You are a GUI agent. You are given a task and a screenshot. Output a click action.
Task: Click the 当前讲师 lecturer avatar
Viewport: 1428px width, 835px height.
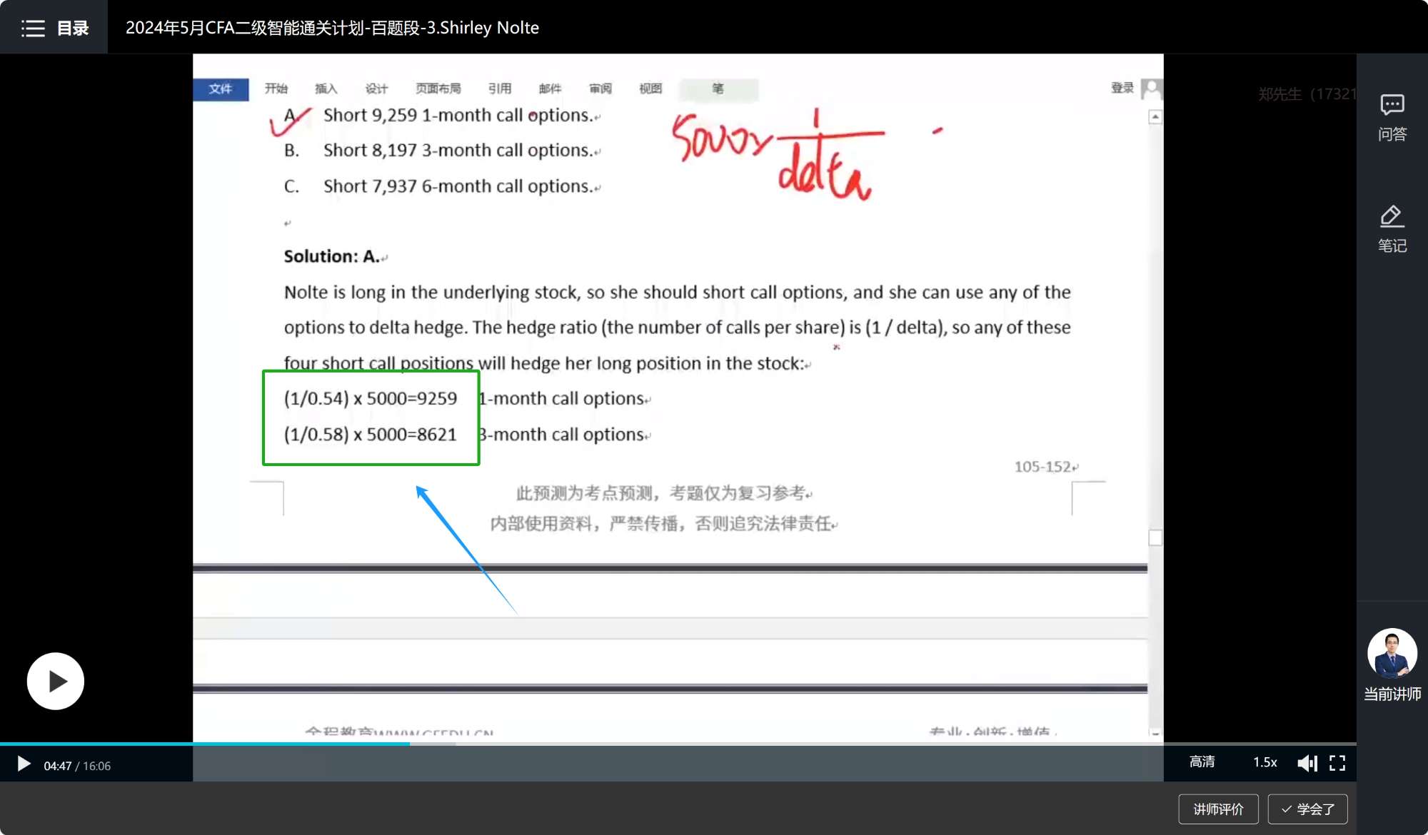[x=1392, y=652]
